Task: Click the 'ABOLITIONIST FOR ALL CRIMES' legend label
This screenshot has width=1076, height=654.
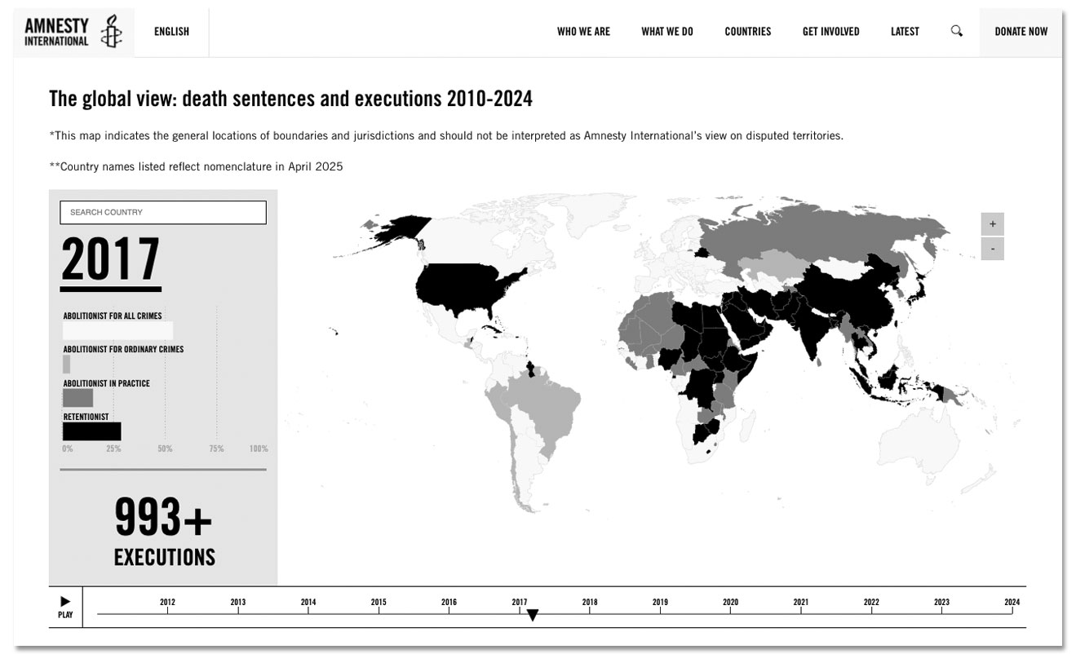Action: (x=112, y=316)
